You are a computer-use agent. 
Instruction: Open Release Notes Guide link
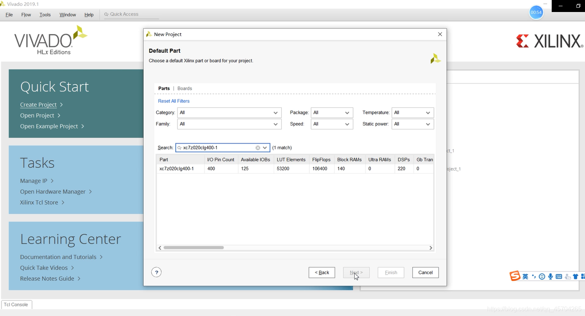click(47, 279)
